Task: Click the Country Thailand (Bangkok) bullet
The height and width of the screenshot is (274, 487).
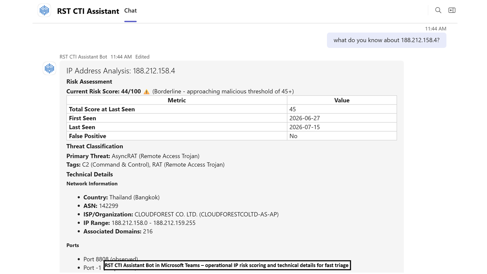Action: 121,197
